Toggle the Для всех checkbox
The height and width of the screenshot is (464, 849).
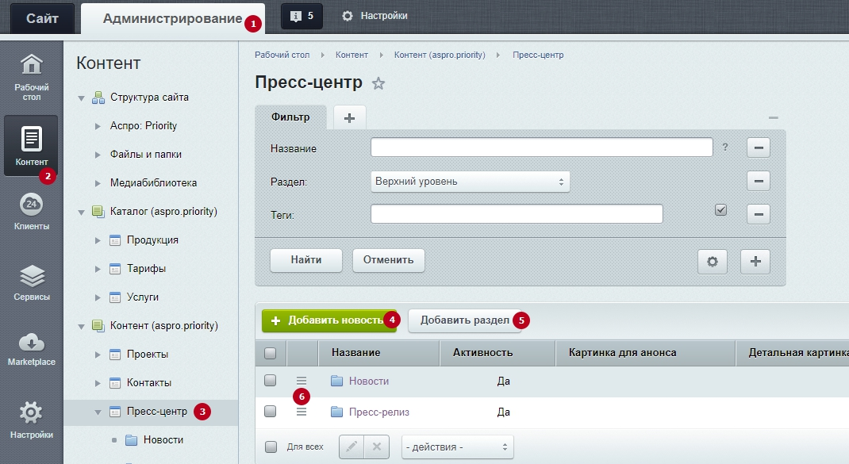271,447
